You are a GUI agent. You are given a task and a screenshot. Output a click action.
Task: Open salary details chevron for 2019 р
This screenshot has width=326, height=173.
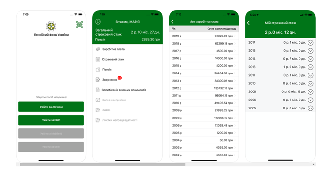tap(235, 36)
